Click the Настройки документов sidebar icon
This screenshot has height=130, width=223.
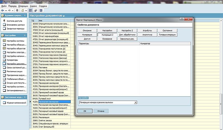4,64
